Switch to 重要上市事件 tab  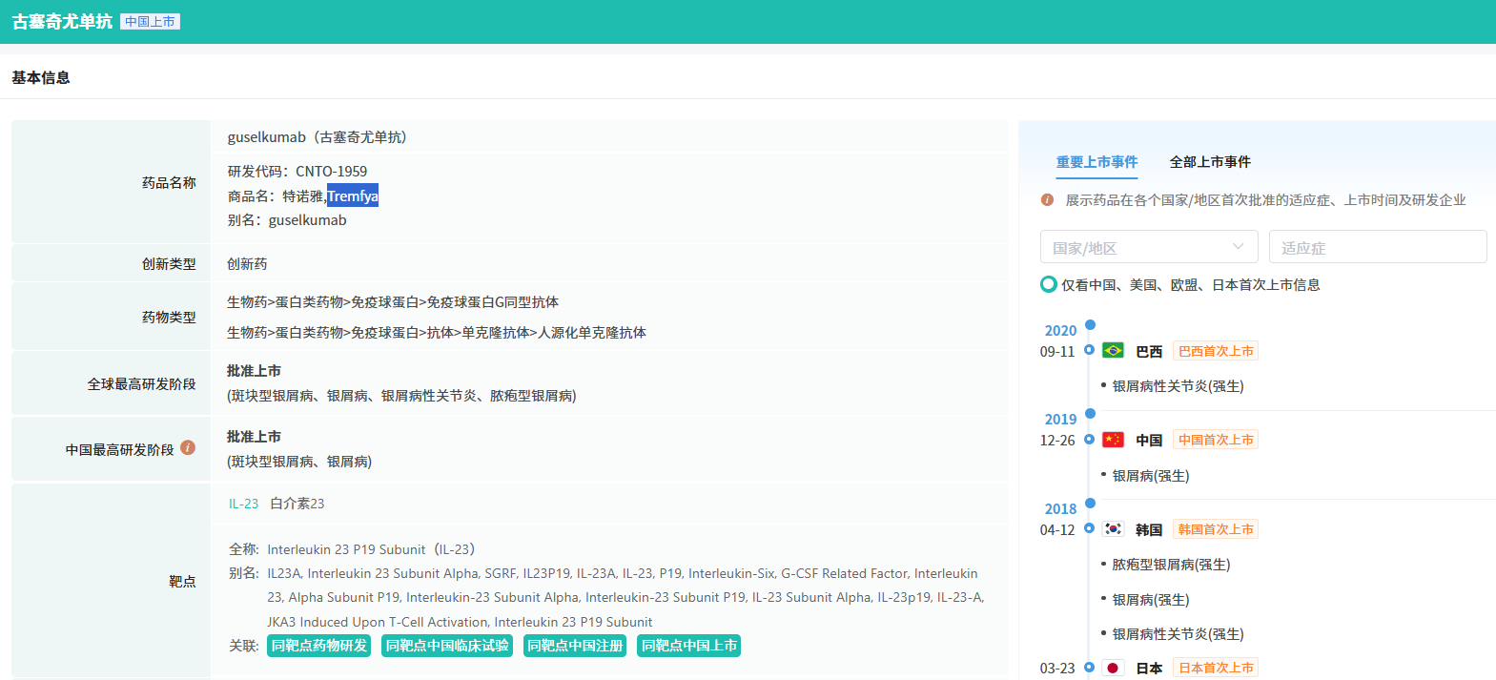tap(1096, 162)
